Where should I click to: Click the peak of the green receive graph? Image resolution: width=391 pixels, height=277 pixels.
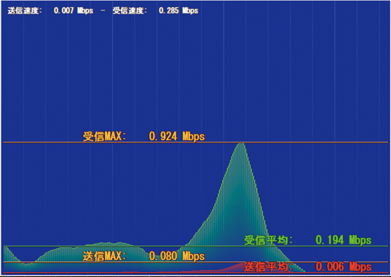[x=241, y=145]
